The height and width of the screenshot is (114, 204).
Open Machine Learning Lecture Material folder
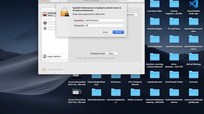point(155,57)
